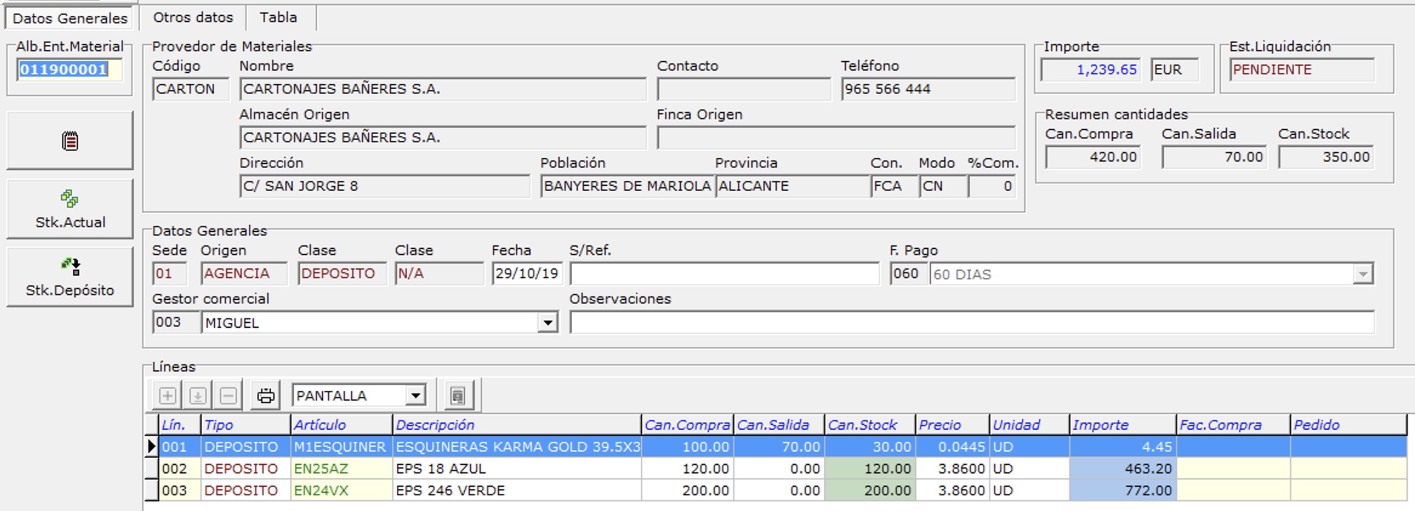Expand the F. Pago 60 DIAS dropdown
This screenshot has height=511, width=1415.
click(1363, 274)
